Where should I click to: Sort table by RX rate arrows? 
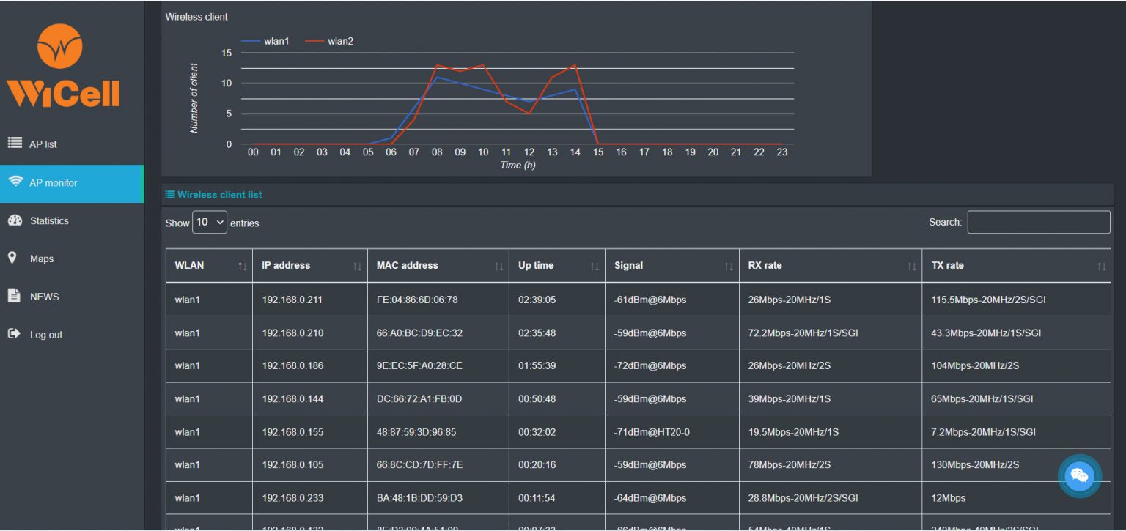click(912, 267)
